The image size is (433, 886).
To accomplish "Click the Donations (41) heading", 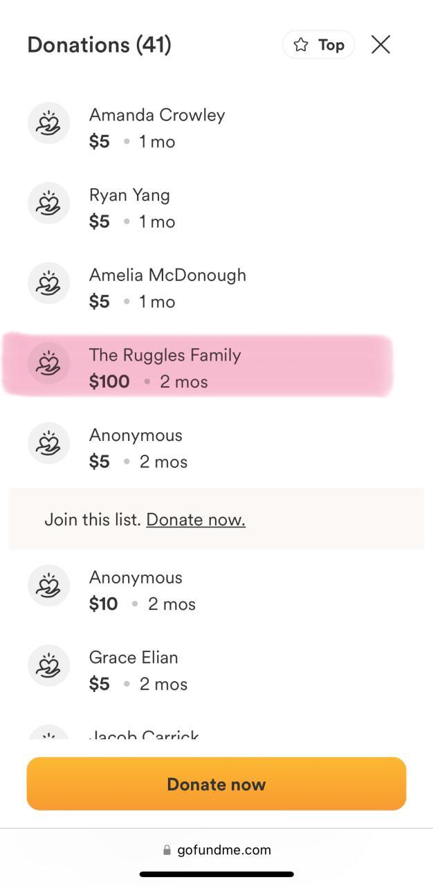I will (100, 45).
